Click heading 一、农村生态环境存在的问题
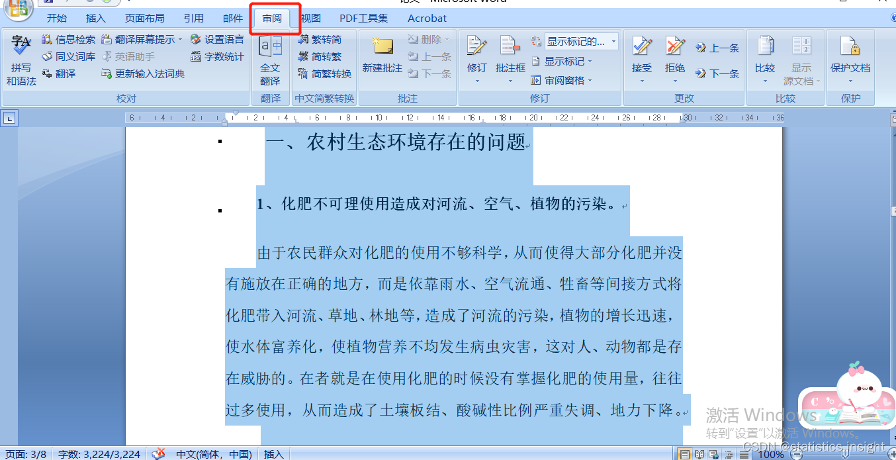The image size is (896, 460). 396,142
